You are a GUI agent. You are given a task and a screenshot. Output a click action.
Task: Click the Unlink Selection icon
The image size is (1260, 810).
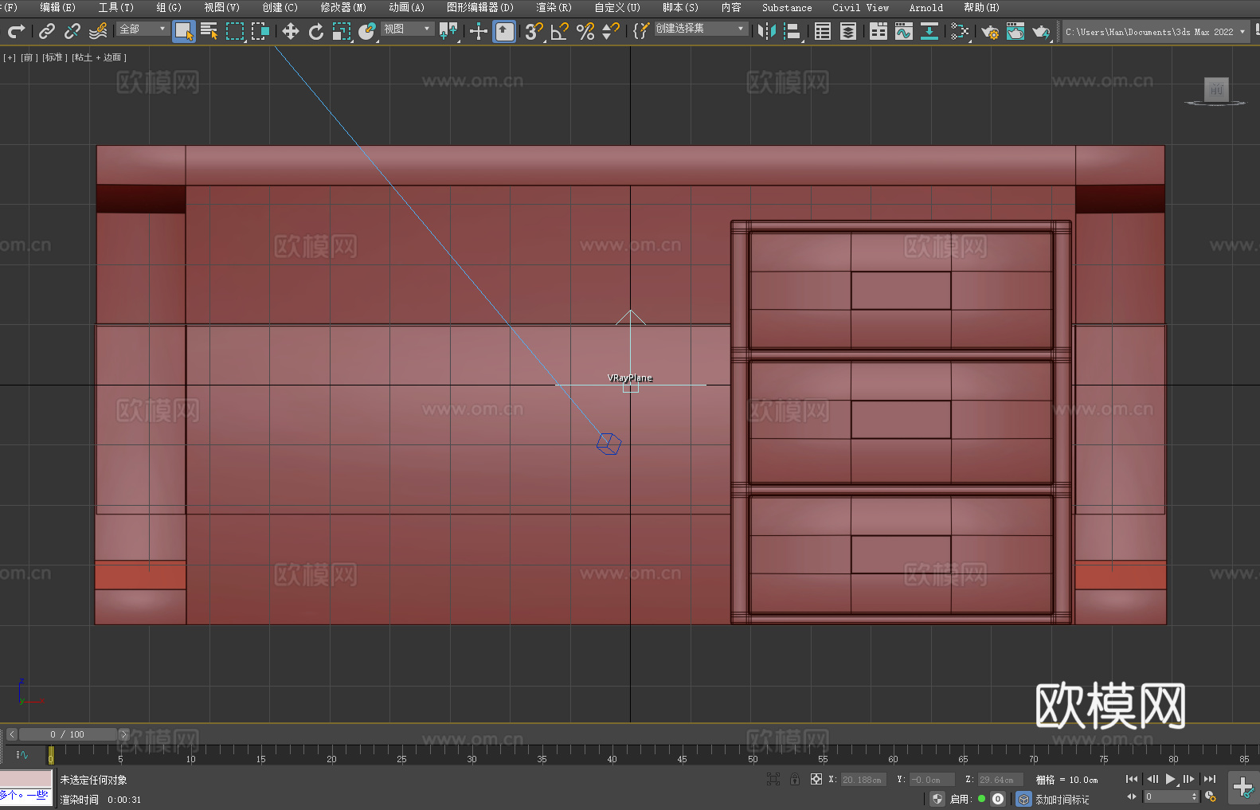tap(72, 31)
